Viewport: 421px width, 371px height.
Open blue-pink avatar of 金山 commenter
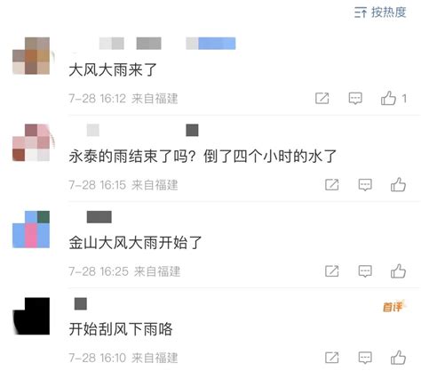tap(31, 230)
